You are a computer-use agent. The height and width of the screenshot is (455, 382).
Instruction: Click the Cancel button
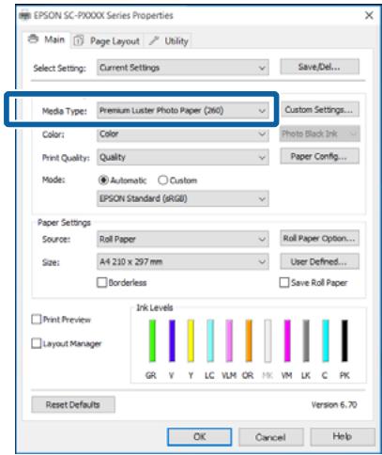pos(270,437)
